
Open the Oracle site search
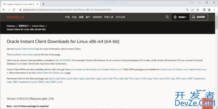click(x=167, y=17)
